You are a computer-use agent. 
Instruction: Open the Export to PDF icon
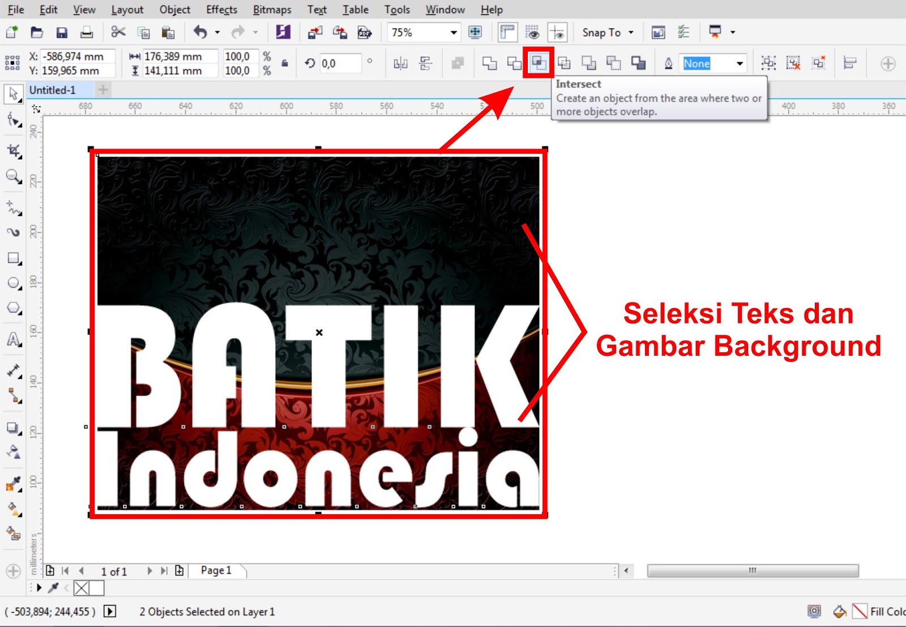pyautogui.click(x=364, y=32)
